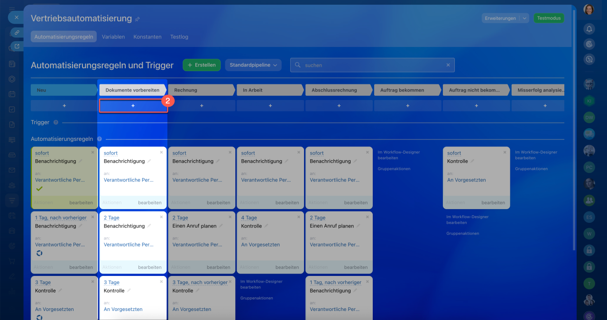Click bearbeiten on the 4 Tage Kontrolle card
This screenshot has width=607, height=320.
coord(287,267)
